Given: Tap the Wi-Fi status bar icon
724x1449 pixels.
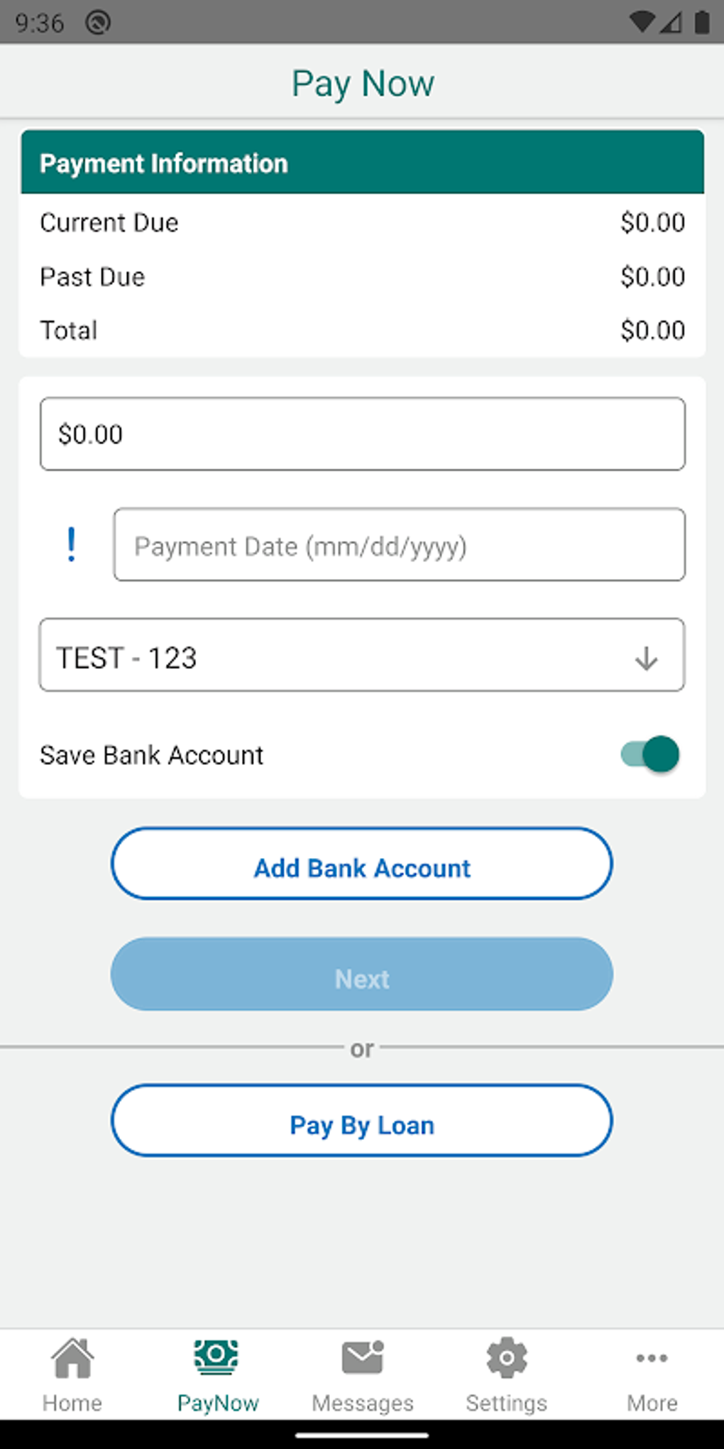Looking at the screenshot, I should [642, 23].
